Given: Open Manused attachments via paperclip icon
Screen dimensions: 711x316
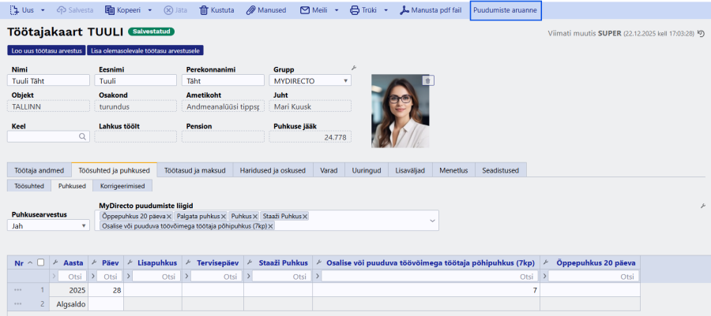Looking at the screenshot, I should pos(250,11).
